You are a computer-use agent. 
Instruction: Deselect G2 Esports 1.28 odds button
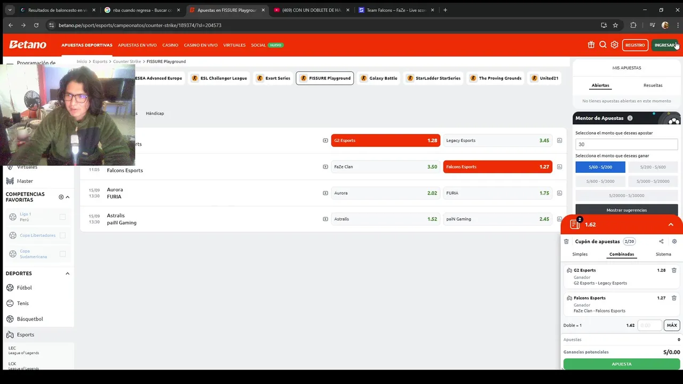(x=386, y=140)
